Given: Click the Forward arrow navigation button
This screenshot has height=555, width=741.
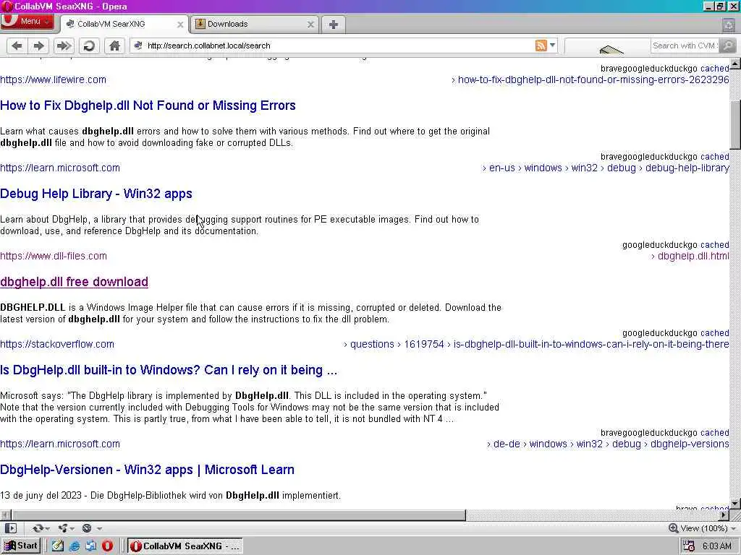Looking at the screenshot, I should [39, 46].
